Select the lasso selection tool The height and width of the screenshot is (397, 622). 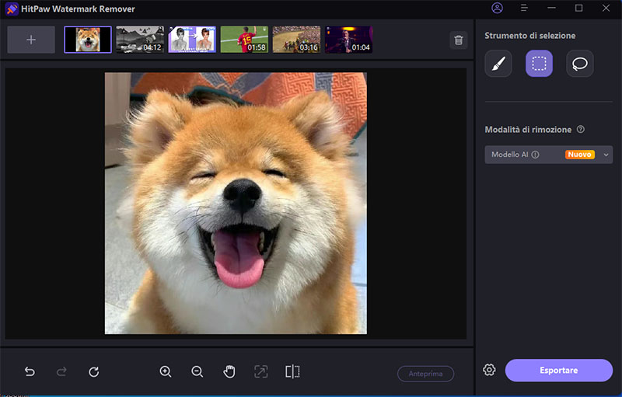pyautogui.click(x=579, y=64)
